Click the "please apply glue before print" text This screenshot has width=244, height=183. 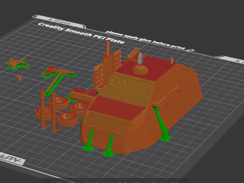(146, 40)
